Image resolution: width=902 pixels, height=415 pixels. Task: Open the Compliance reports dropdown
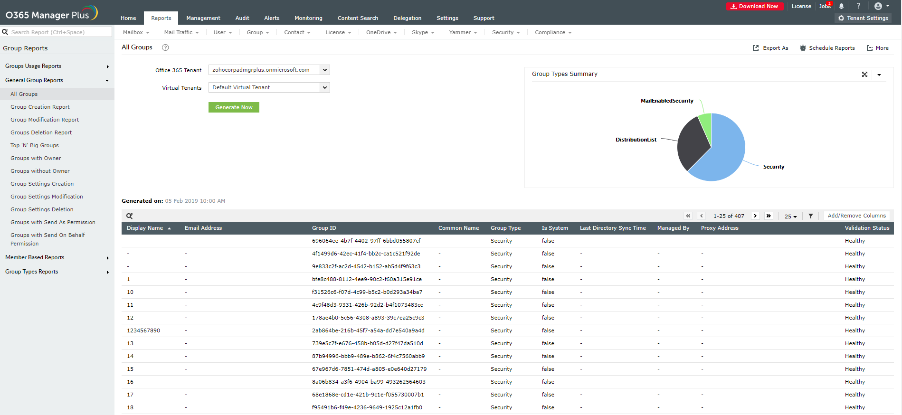coord(553,32)
